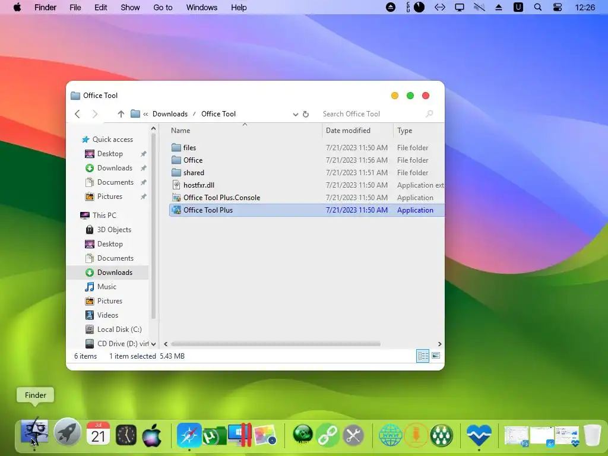
Task: Click the CPU usage pie menu bar icon
Action: (x=419, y=7)
